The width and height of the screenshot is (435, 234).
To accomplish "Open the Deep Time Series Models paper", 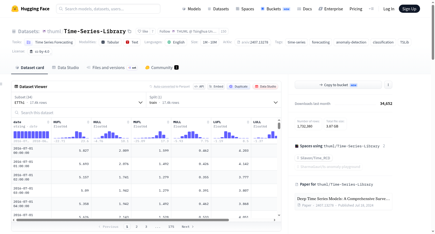I will [343, 202].
